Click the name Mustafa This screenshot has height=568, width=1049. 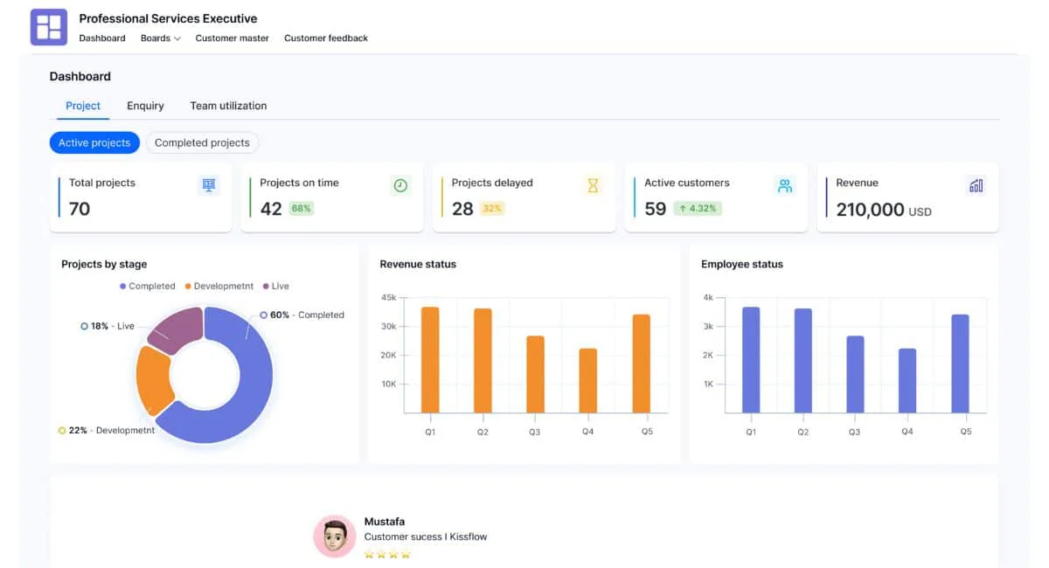pyautogui.click(x=385, y=522)
